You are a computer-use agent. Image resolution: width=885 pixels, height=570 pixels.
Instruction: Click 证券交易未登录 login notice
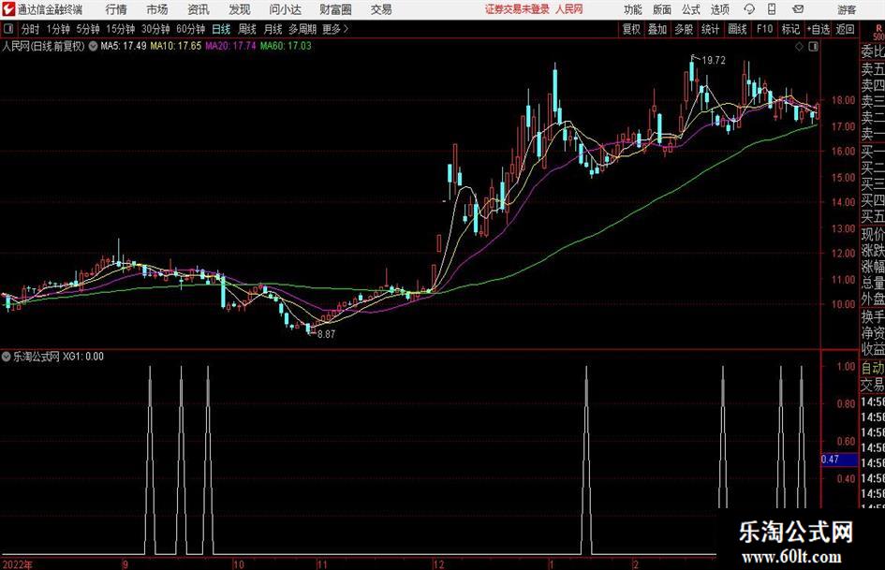click(517, 9)
